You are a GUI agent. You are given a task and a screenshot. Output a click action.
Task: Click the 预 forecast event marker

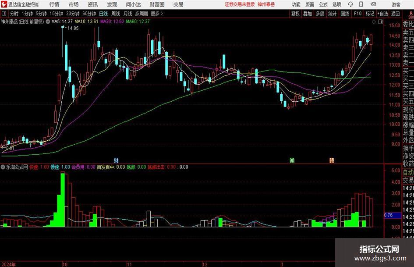tap(332, 160)
